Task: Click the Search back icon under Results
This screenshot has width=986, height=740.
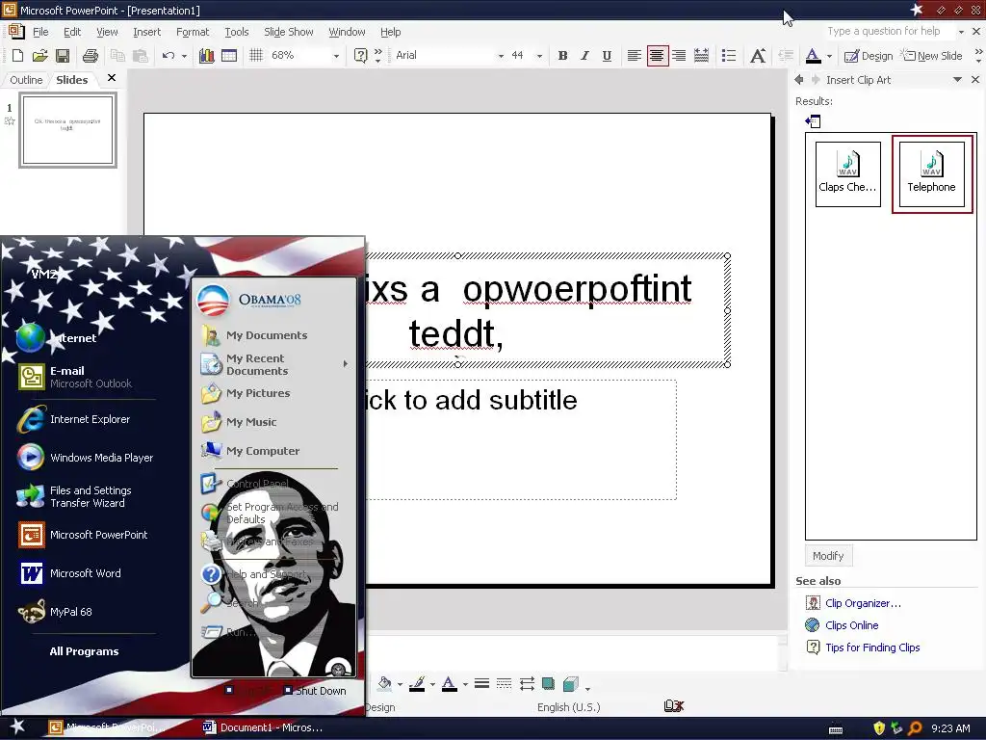Action: tap(813, 121)
